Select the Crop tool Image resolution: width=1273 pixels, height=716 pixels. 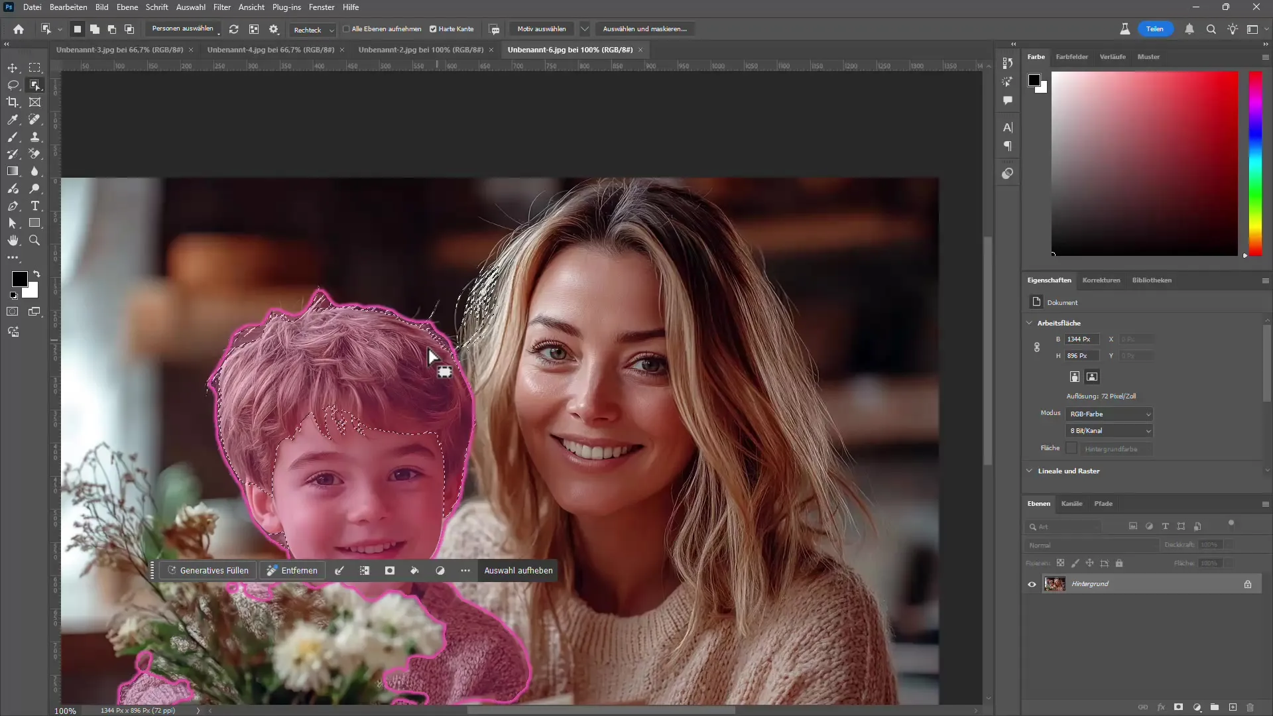tap(13, 102)
